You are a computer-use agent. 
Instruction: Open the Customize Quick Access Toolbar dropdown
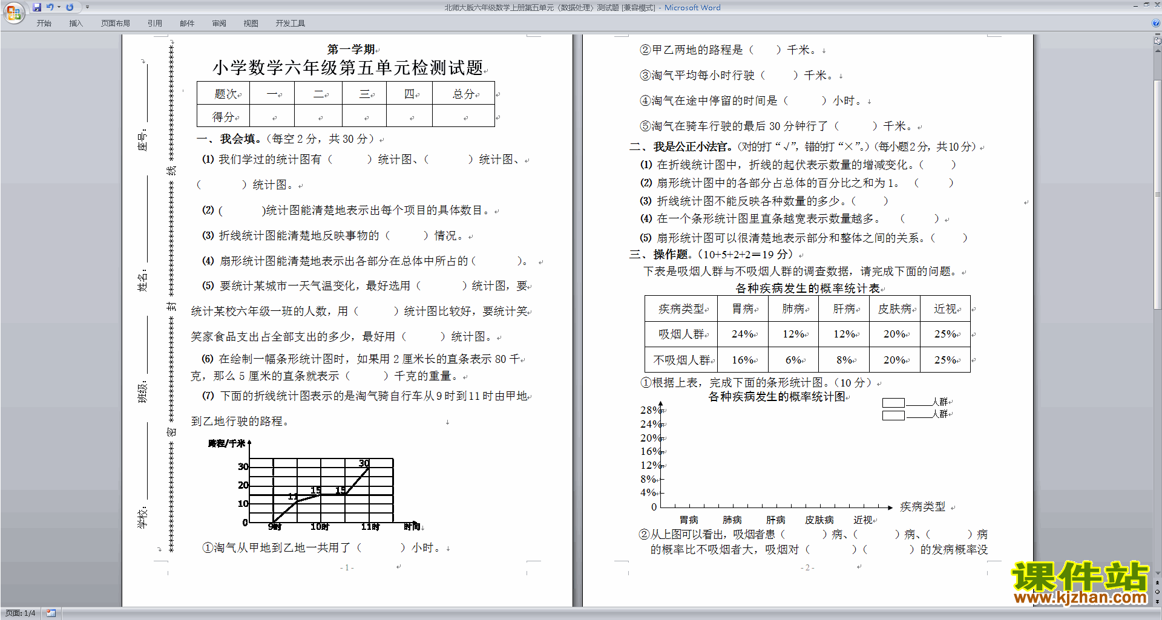pyautogui.click(x=87, y=7)
